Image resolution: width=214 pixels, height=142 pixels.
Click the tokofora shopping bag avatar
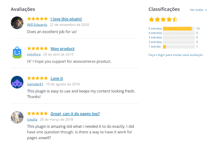17,53
